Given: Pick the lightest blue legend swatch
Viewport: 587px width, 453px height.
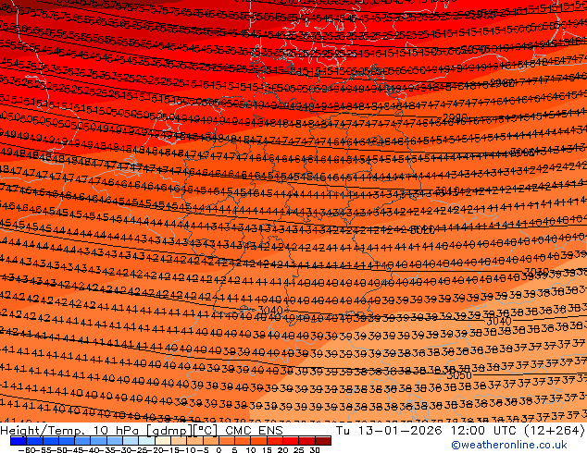Looking at the screenshot, I should [146, 441].
